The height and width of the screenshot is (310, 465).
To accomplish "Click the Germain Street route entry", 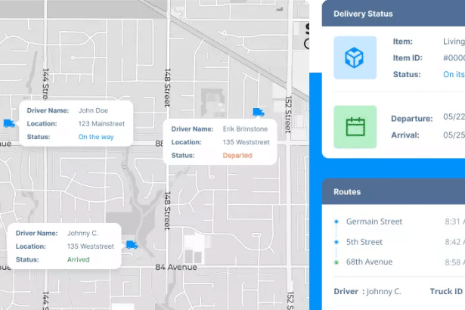I will (374, 222).
